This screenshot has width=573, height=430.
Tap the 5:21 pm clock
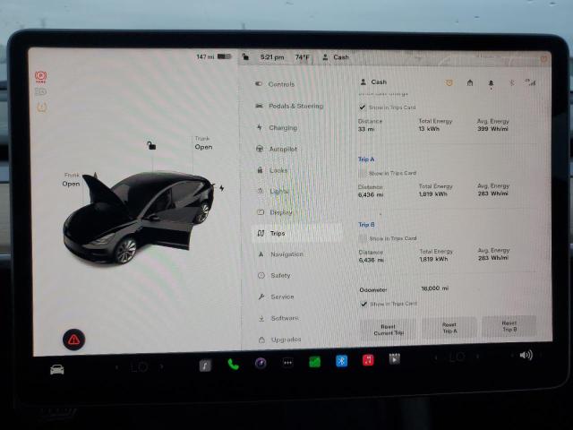[272, 57]
